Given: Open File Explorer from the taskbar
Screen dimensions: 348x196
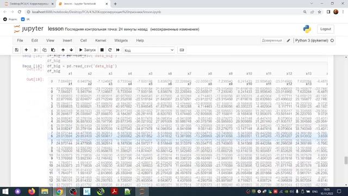Looking at the screenshot, I should [45, 191].
